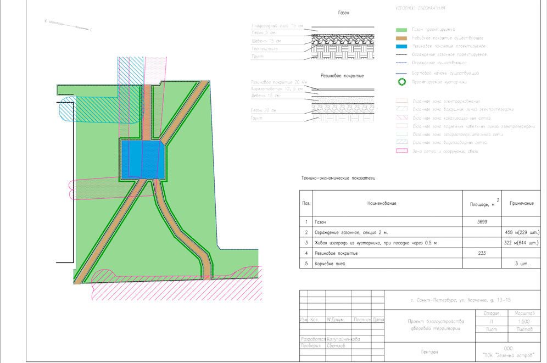The image size is (547, 363).
Task: Select the brown paving legend swatch
Action: (401, 38)
